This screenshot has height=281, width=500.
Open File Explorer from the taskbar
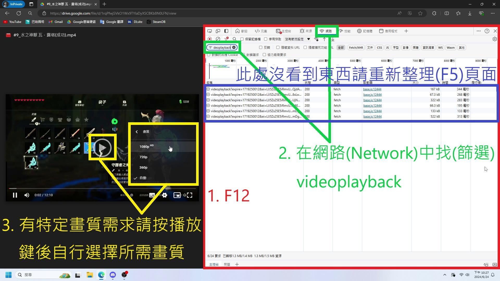(x=90, y=275)
